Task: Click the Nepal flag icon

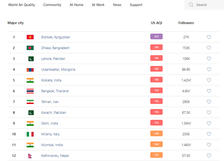Action: pyautogui.click(x=30, y=156)
